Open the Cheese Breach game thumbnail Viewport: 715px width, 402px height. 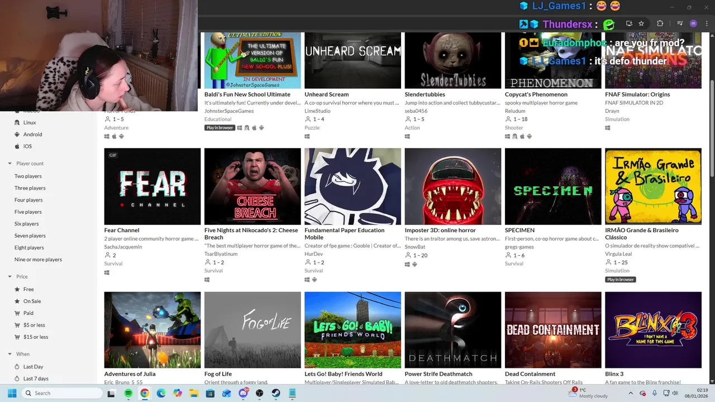(x=252, y=186)
